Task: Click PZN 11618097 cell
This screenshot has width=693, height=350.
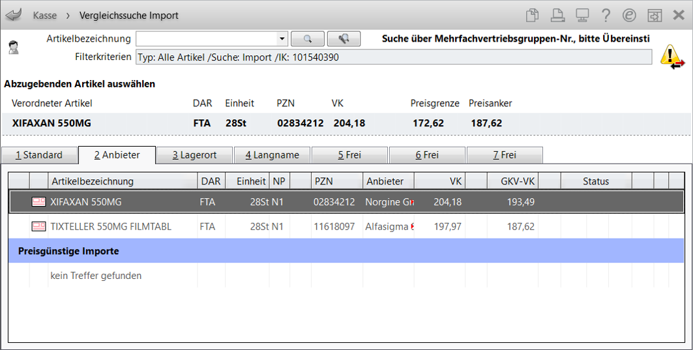Action: [x=334, y=227]
